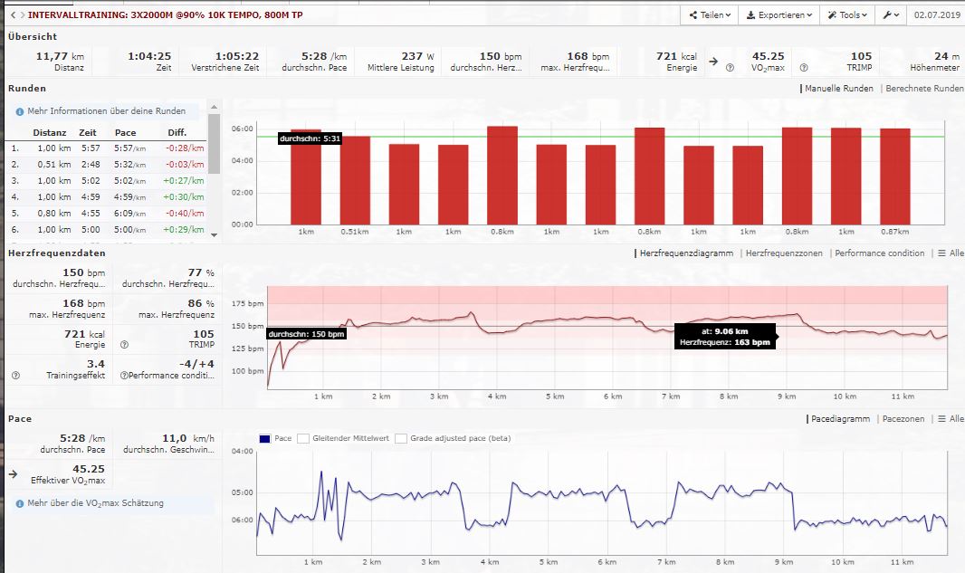Image resolution: width=965 pixels, height=573 pixels.
Task: Click info icon for rounds information
Action: (19, 111)
